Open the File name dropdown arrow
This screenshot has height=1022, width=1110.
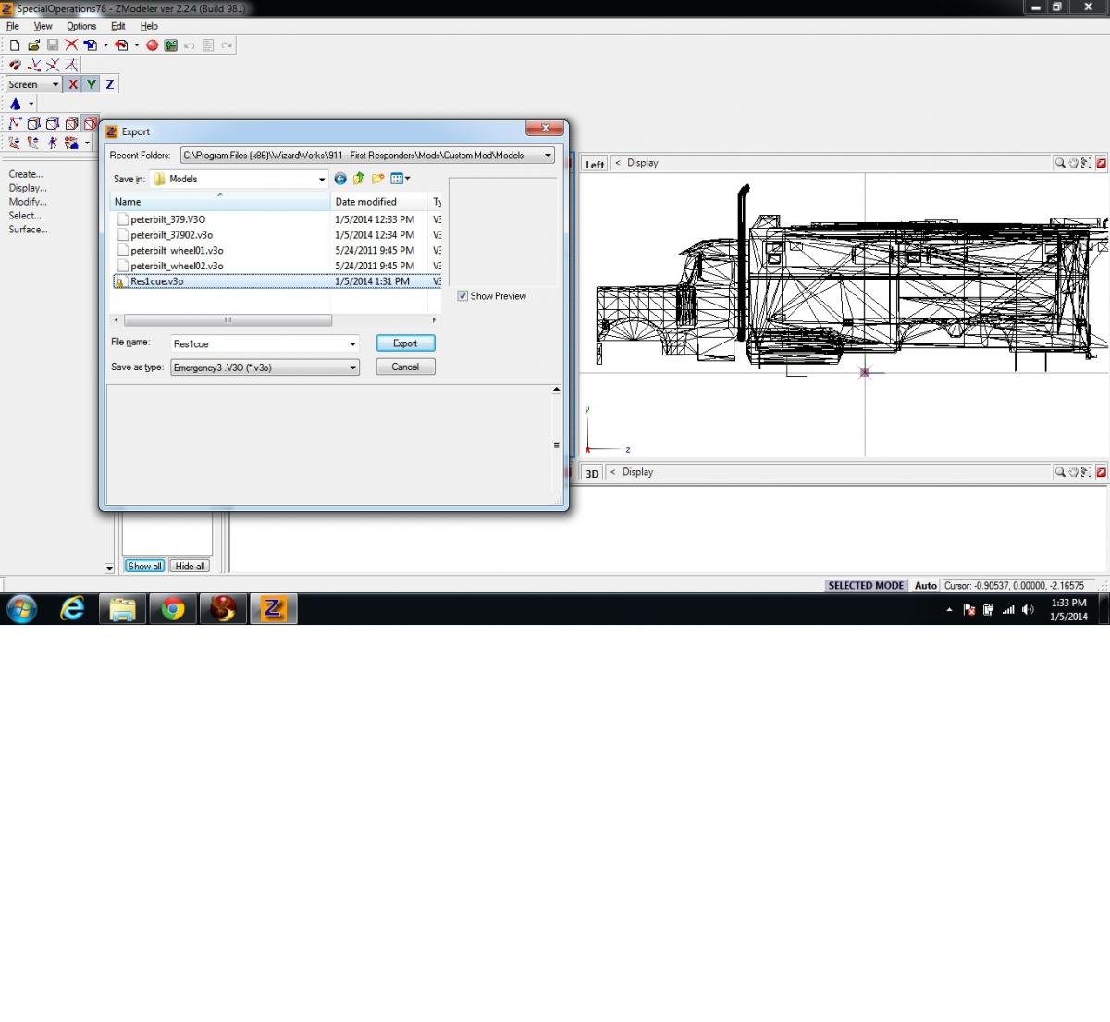click(x=352, y=343)
